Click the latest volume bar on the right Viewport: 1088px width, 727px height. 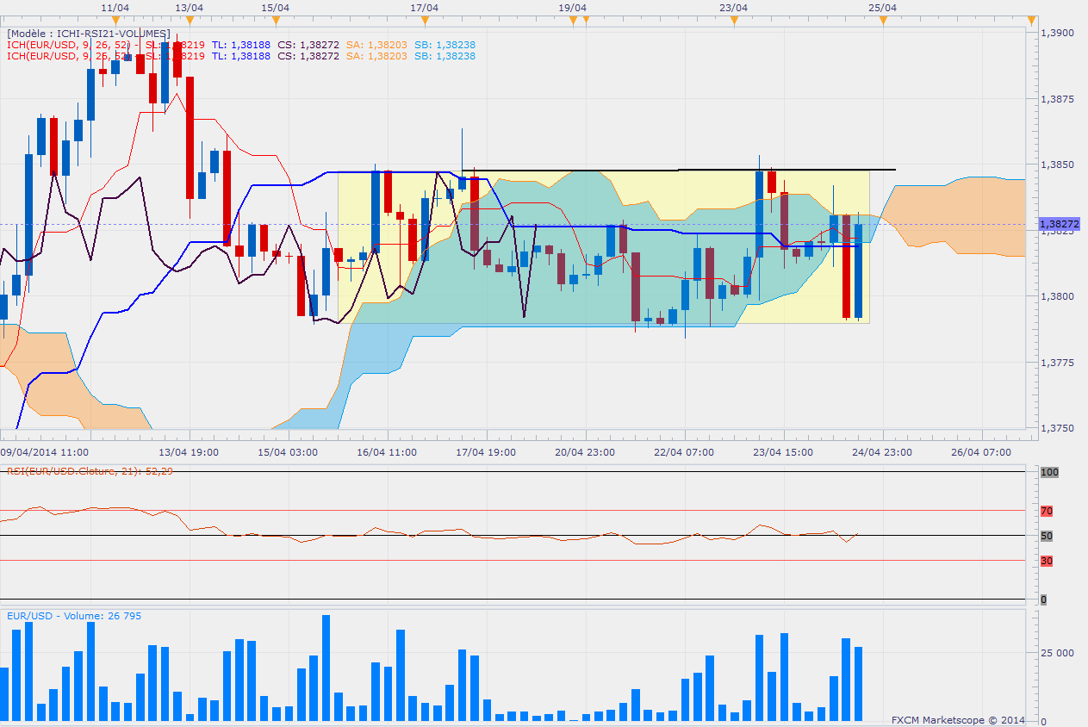click(858, 684)
